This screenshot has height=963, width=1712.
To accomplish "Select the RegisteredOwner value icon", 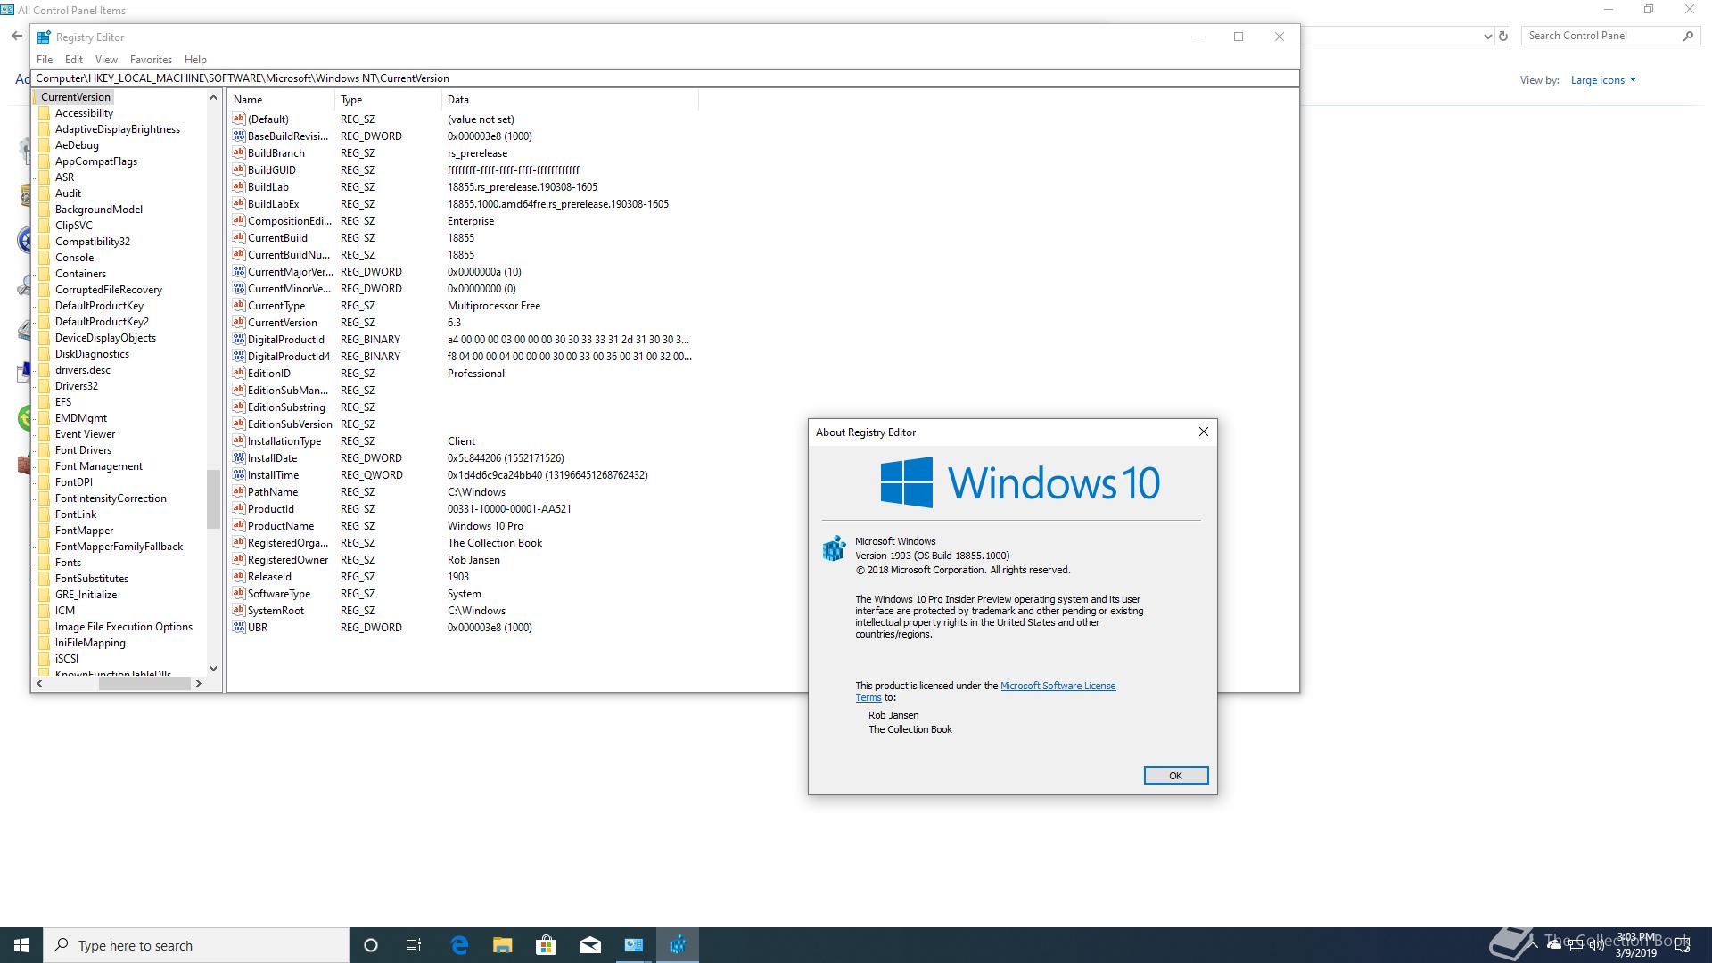I will 238,559.
